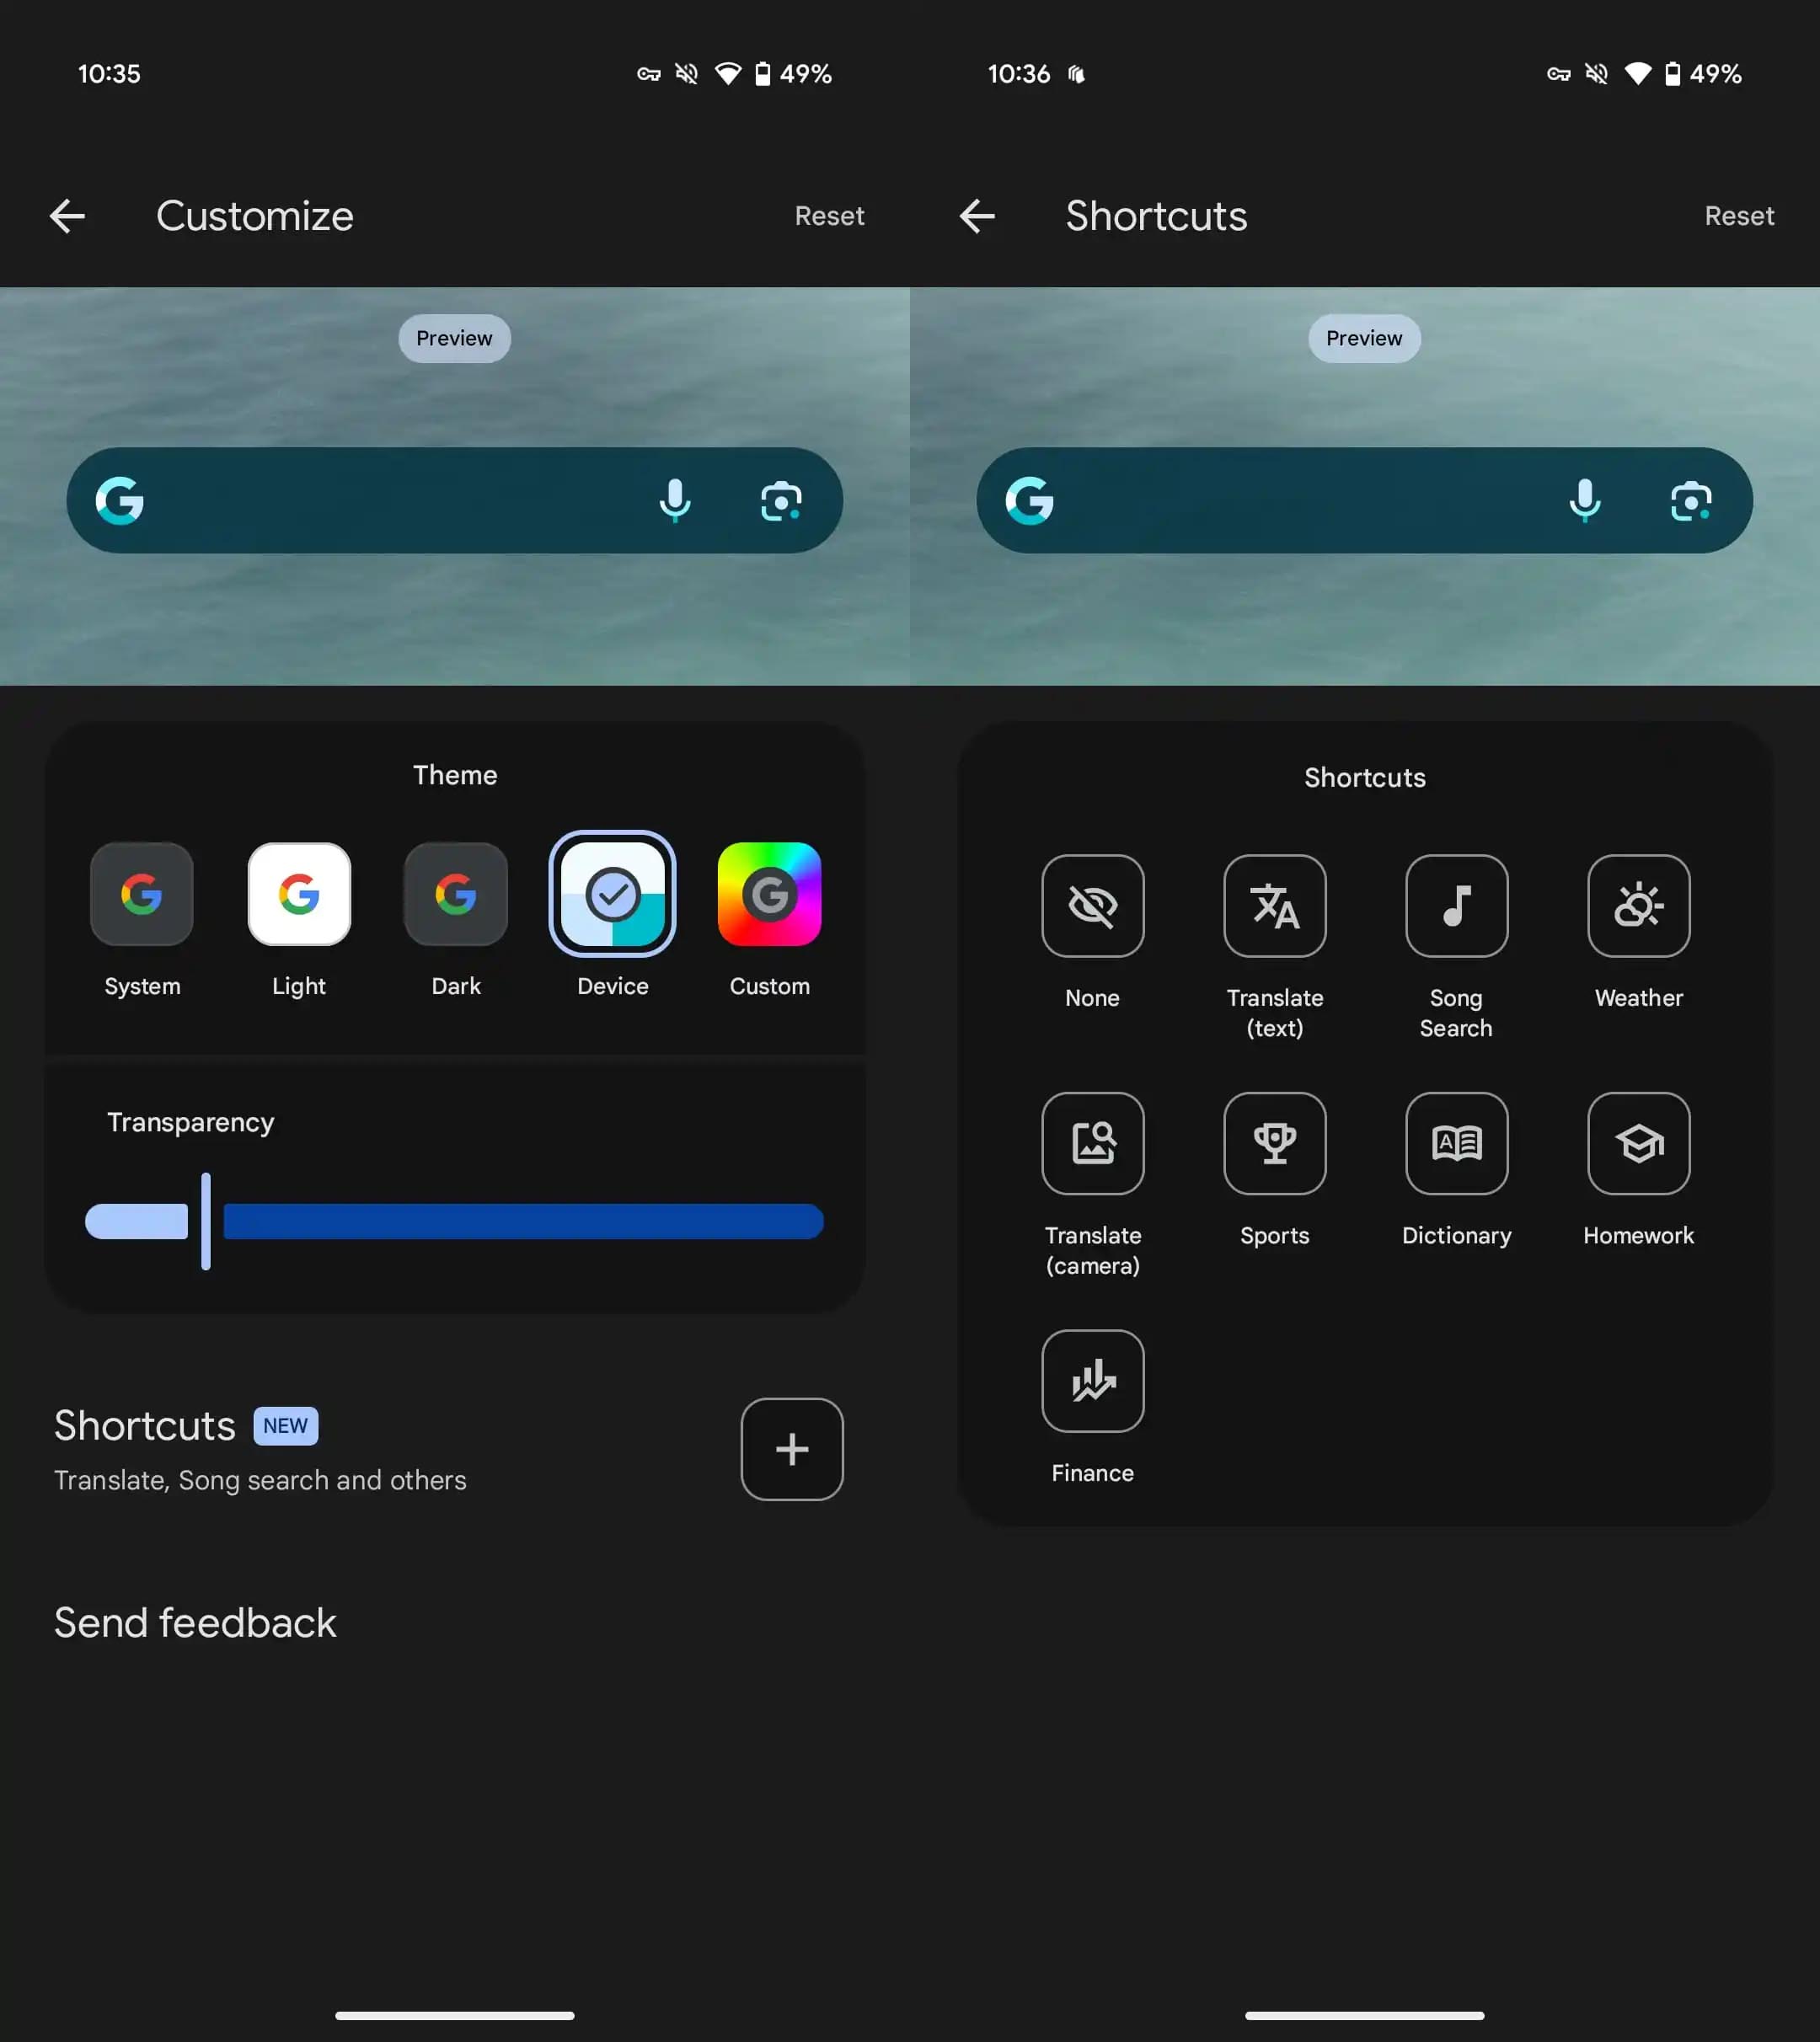Select the Homework shortcut icon

1637,1141
